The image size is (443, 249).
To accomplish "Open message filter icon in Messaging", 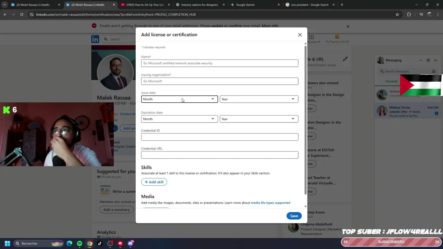I will [434, 72].
